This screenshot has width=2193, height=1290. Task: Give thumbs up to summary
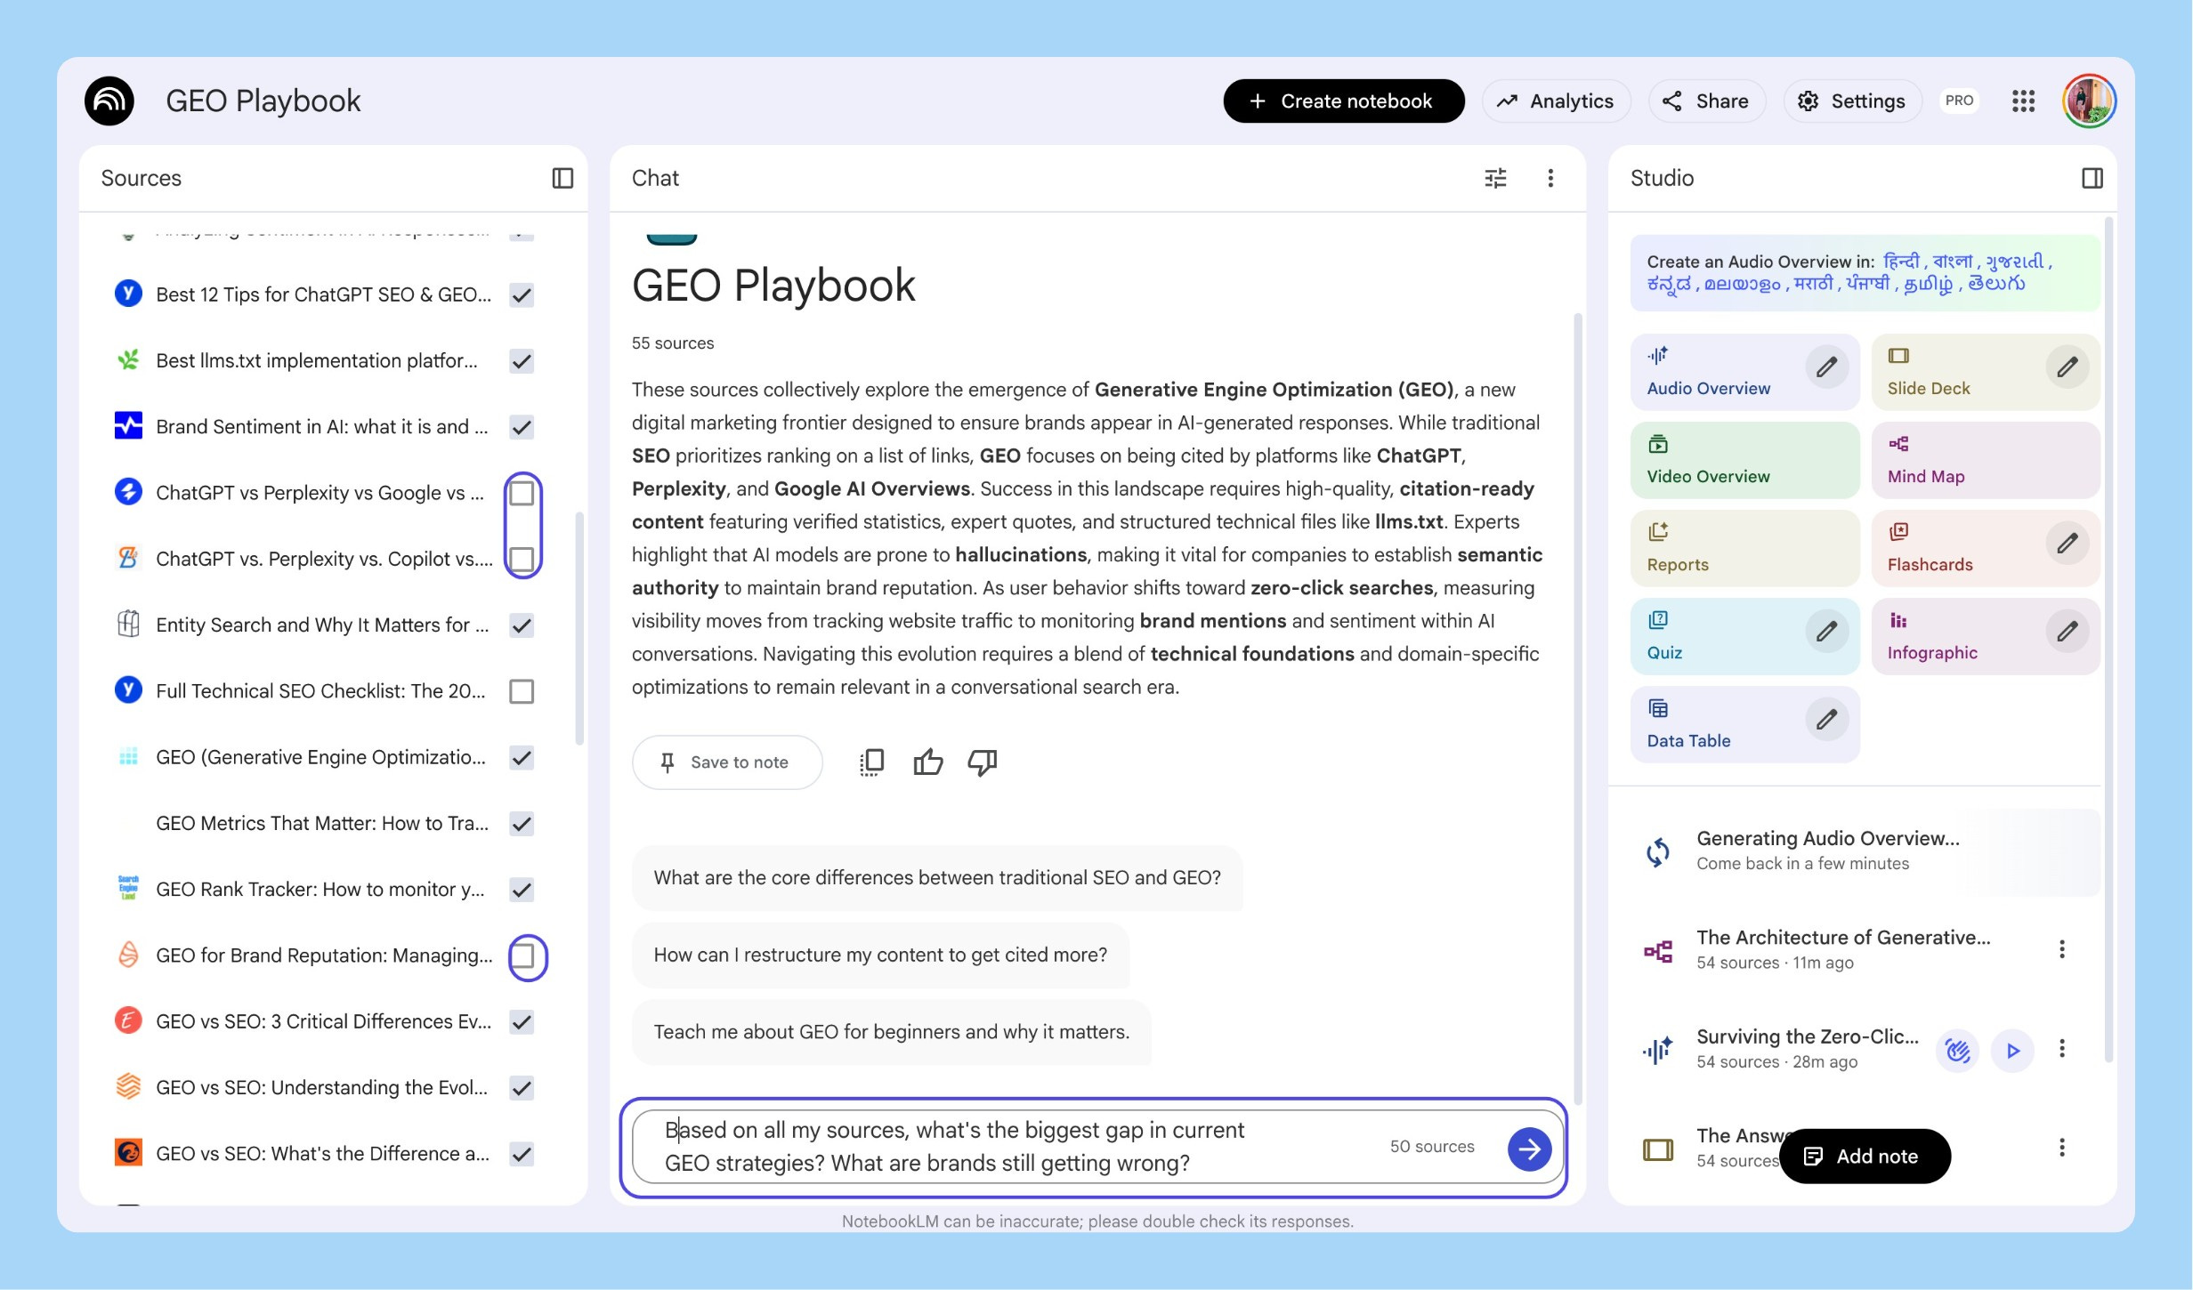tap(927, 762)
